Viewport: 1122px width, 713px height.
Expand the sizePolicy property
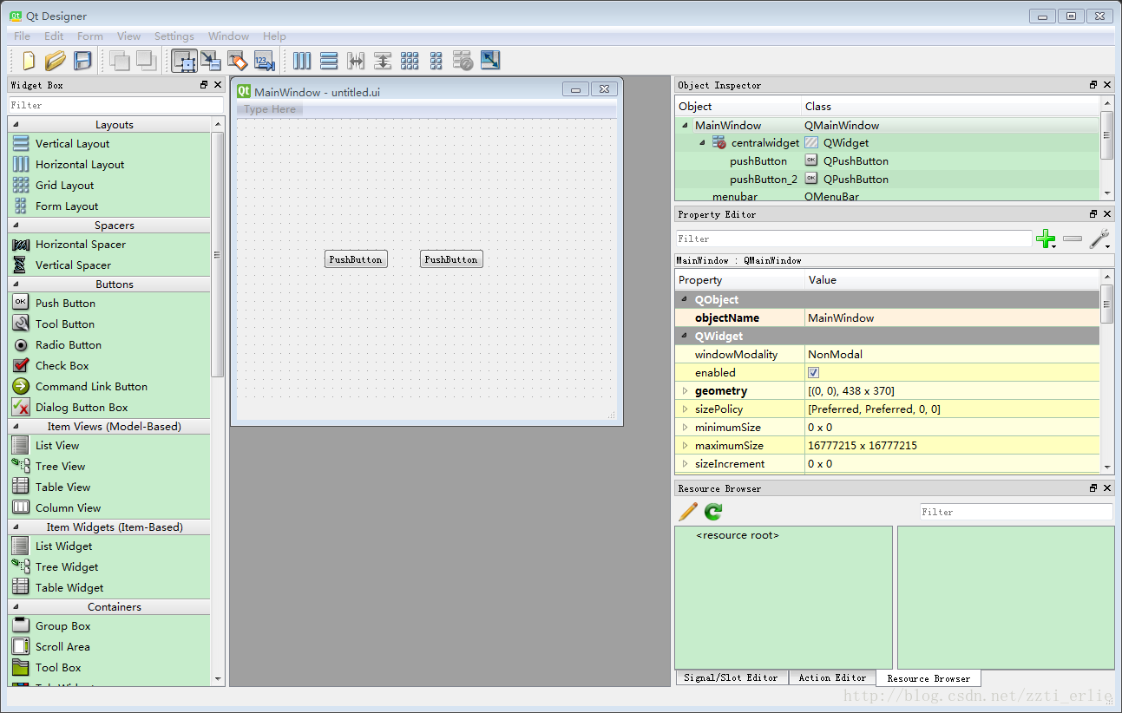coord(685,409)
